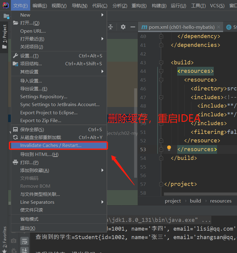Viewport: 237px width, 253px height.
Task: Fold the resource tag at line 45
Action: tap(161, 80)
